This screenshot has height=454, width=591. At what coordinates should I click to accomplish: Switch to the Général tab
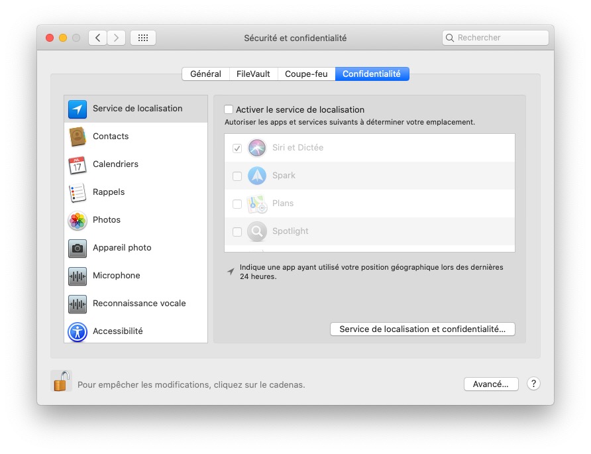tap(206, 74)
